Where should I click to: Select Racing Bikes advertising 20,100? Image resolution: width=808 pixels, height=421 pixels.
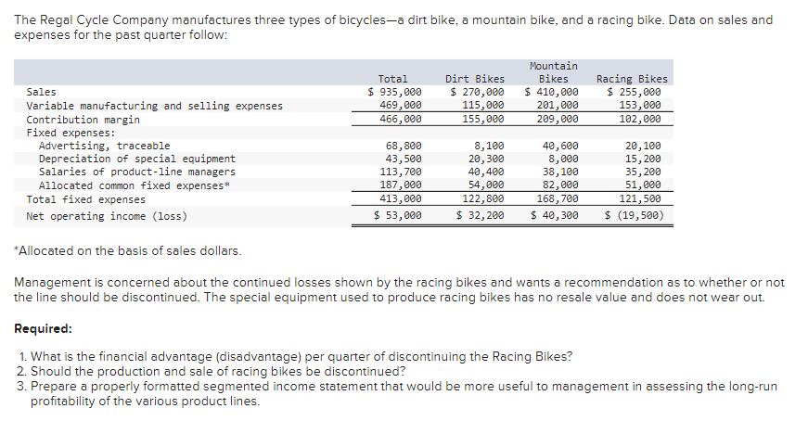point(643,146)
